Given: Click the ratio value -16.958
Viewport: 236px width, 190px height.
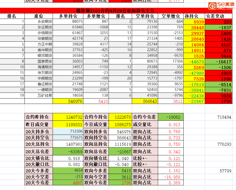Looking at the screenshot, I should tap(171, 177).
